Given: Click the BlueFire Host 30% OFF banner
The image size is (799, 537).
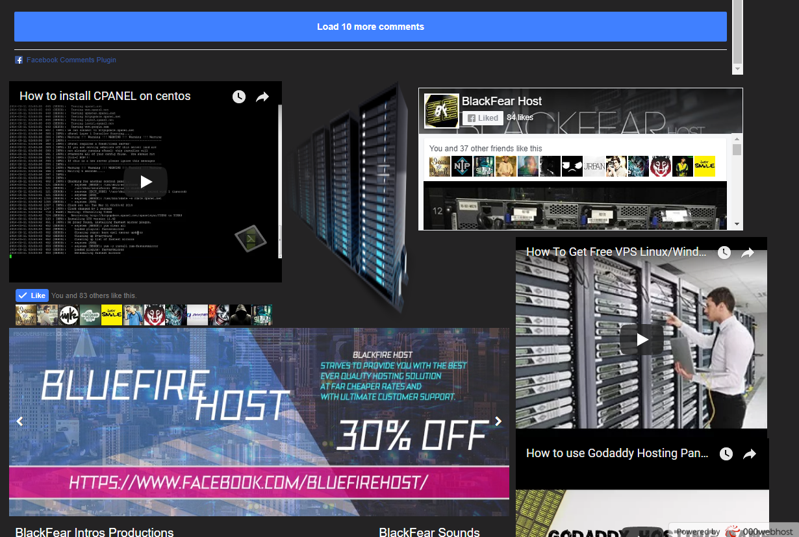Looking at the screenshot, I should [259, 422].
